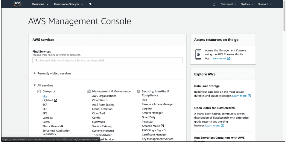Open the Sydney region dropdown
286x142 pixels.
(x=247, y=4)
